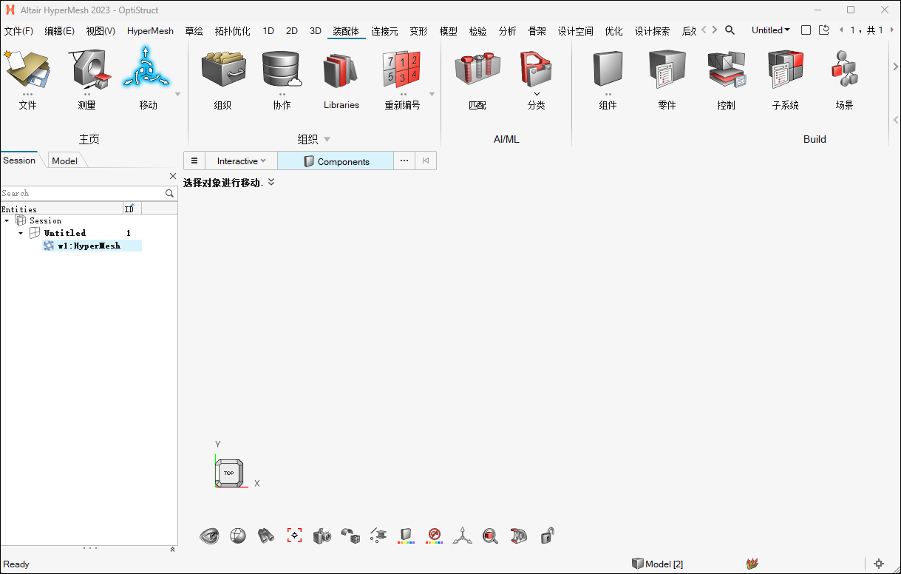
Task: Toggle the padlock lock icon
Action: pyautogui.click(x=547, y=535)
